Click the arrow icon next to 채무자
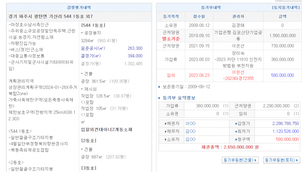Image resolution: width=302 pixels, height=172 pixels. click(x=165, y=131)
